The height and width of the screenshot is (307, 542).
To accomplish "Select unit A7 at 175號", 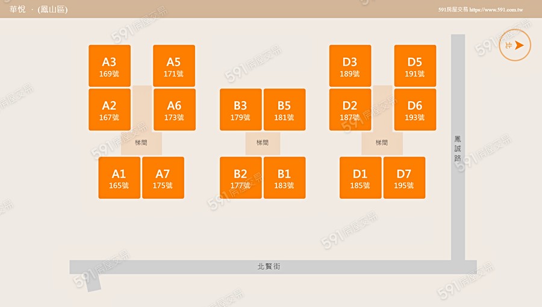I will pyautogui.click(x=163, y=178).
